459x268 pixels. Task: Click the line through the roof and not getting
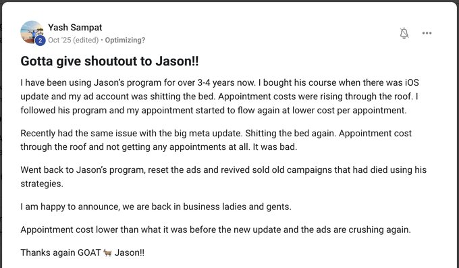[x=159, y=146]
